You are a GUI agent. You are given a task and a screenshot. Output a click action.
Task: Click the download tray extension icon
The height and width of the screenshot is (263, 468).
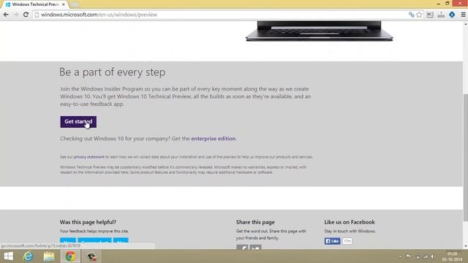click(x=441, y=15)
